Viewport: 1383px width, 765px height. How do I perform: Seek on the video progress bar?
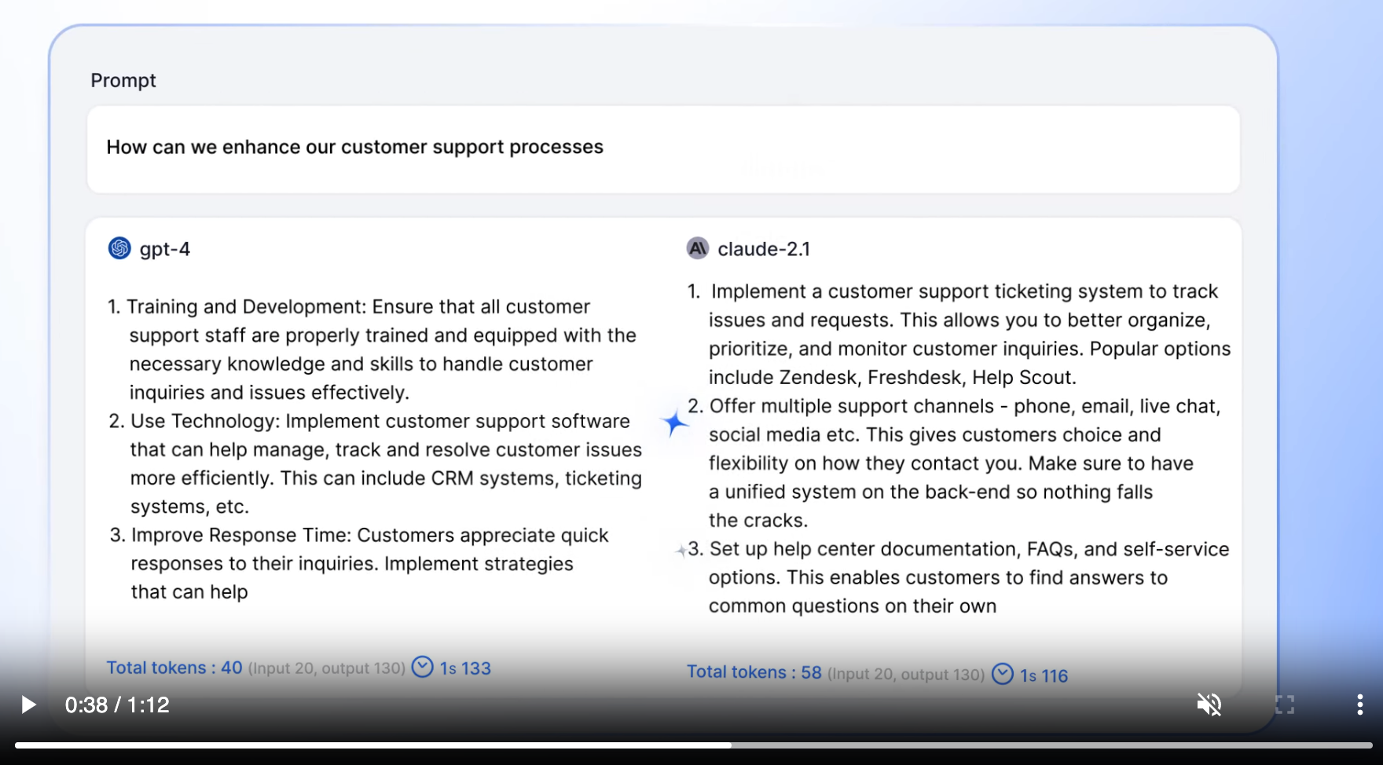693,745
